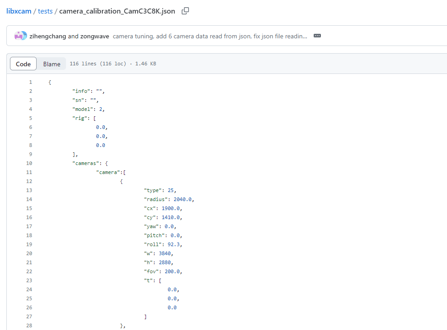Copy the file path icon
The width and height of the screenshot is (447, 330).
point(185,11)
